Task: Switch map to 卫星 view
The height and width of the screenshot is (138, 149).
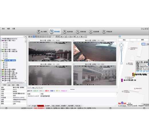Action: tap(147, 44)
